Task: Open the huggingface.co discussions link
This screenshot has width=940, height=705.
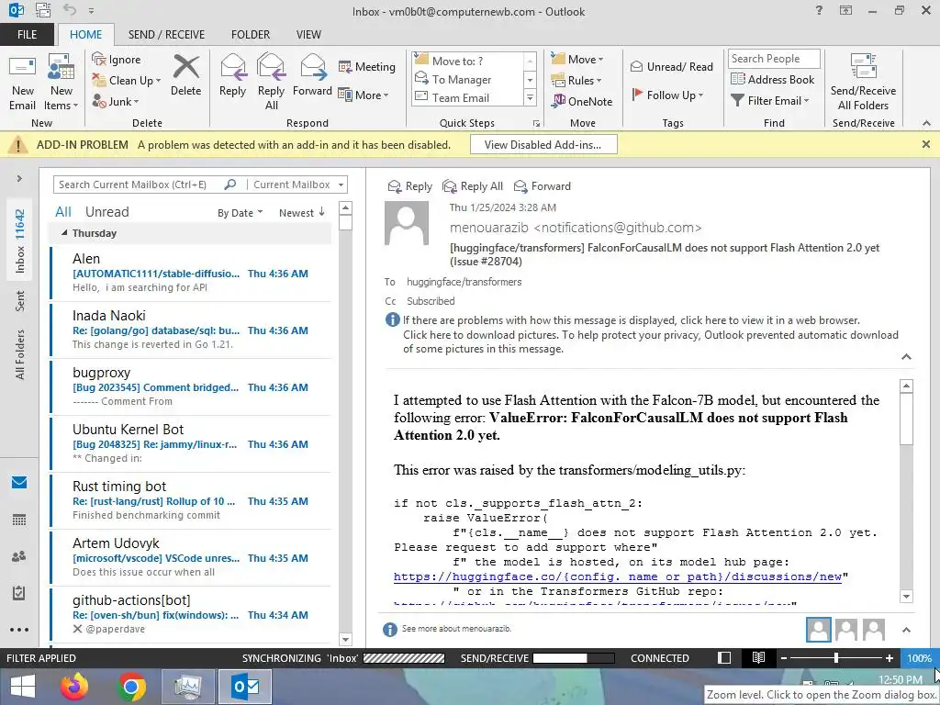Action: 618,576
